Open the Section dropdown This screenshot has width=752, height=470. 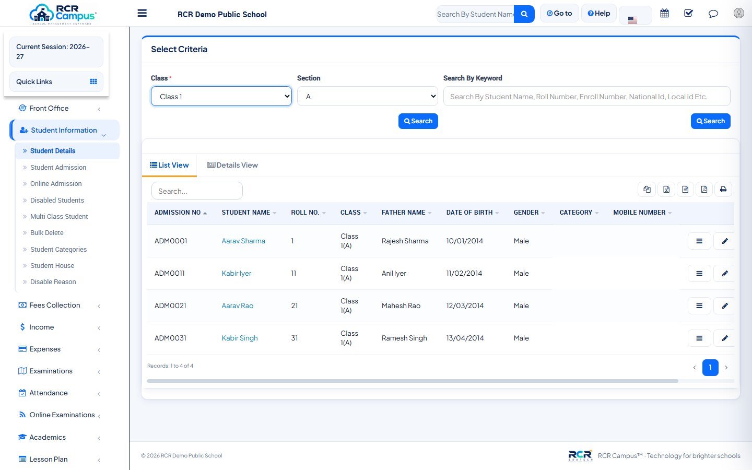pyautogui.click(x=368, y=97)
